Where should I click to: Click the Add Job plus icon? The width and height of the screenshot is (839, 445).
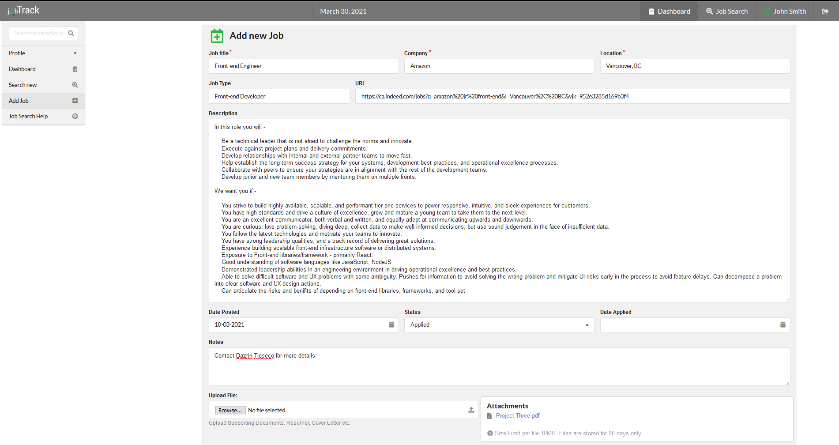coord(75,101)
